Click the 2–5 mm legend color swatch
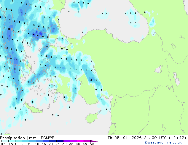188x145 pixels. click(x=26, y=141)
